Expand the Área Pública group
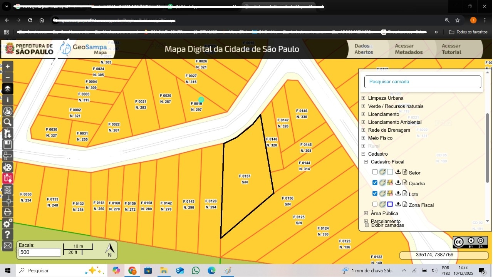Image resolution: width=493 pixels, height=277 pixels. [x=366, y=213]
